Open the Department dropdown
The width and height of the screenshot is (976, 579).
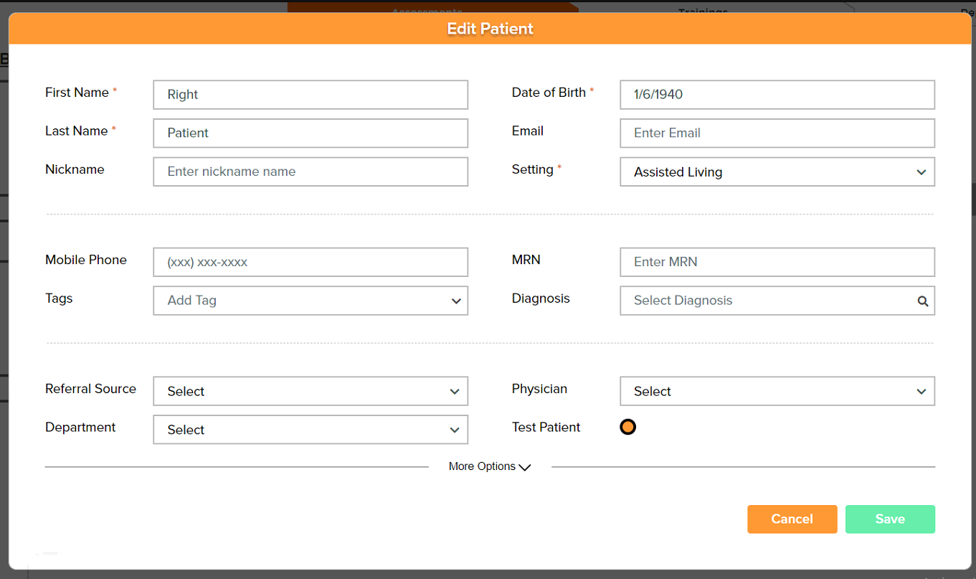coord(311,430)
